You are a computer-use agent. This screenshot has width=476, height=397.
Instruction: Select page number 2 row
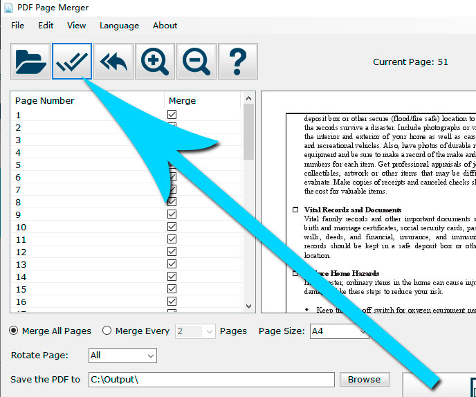127,127
